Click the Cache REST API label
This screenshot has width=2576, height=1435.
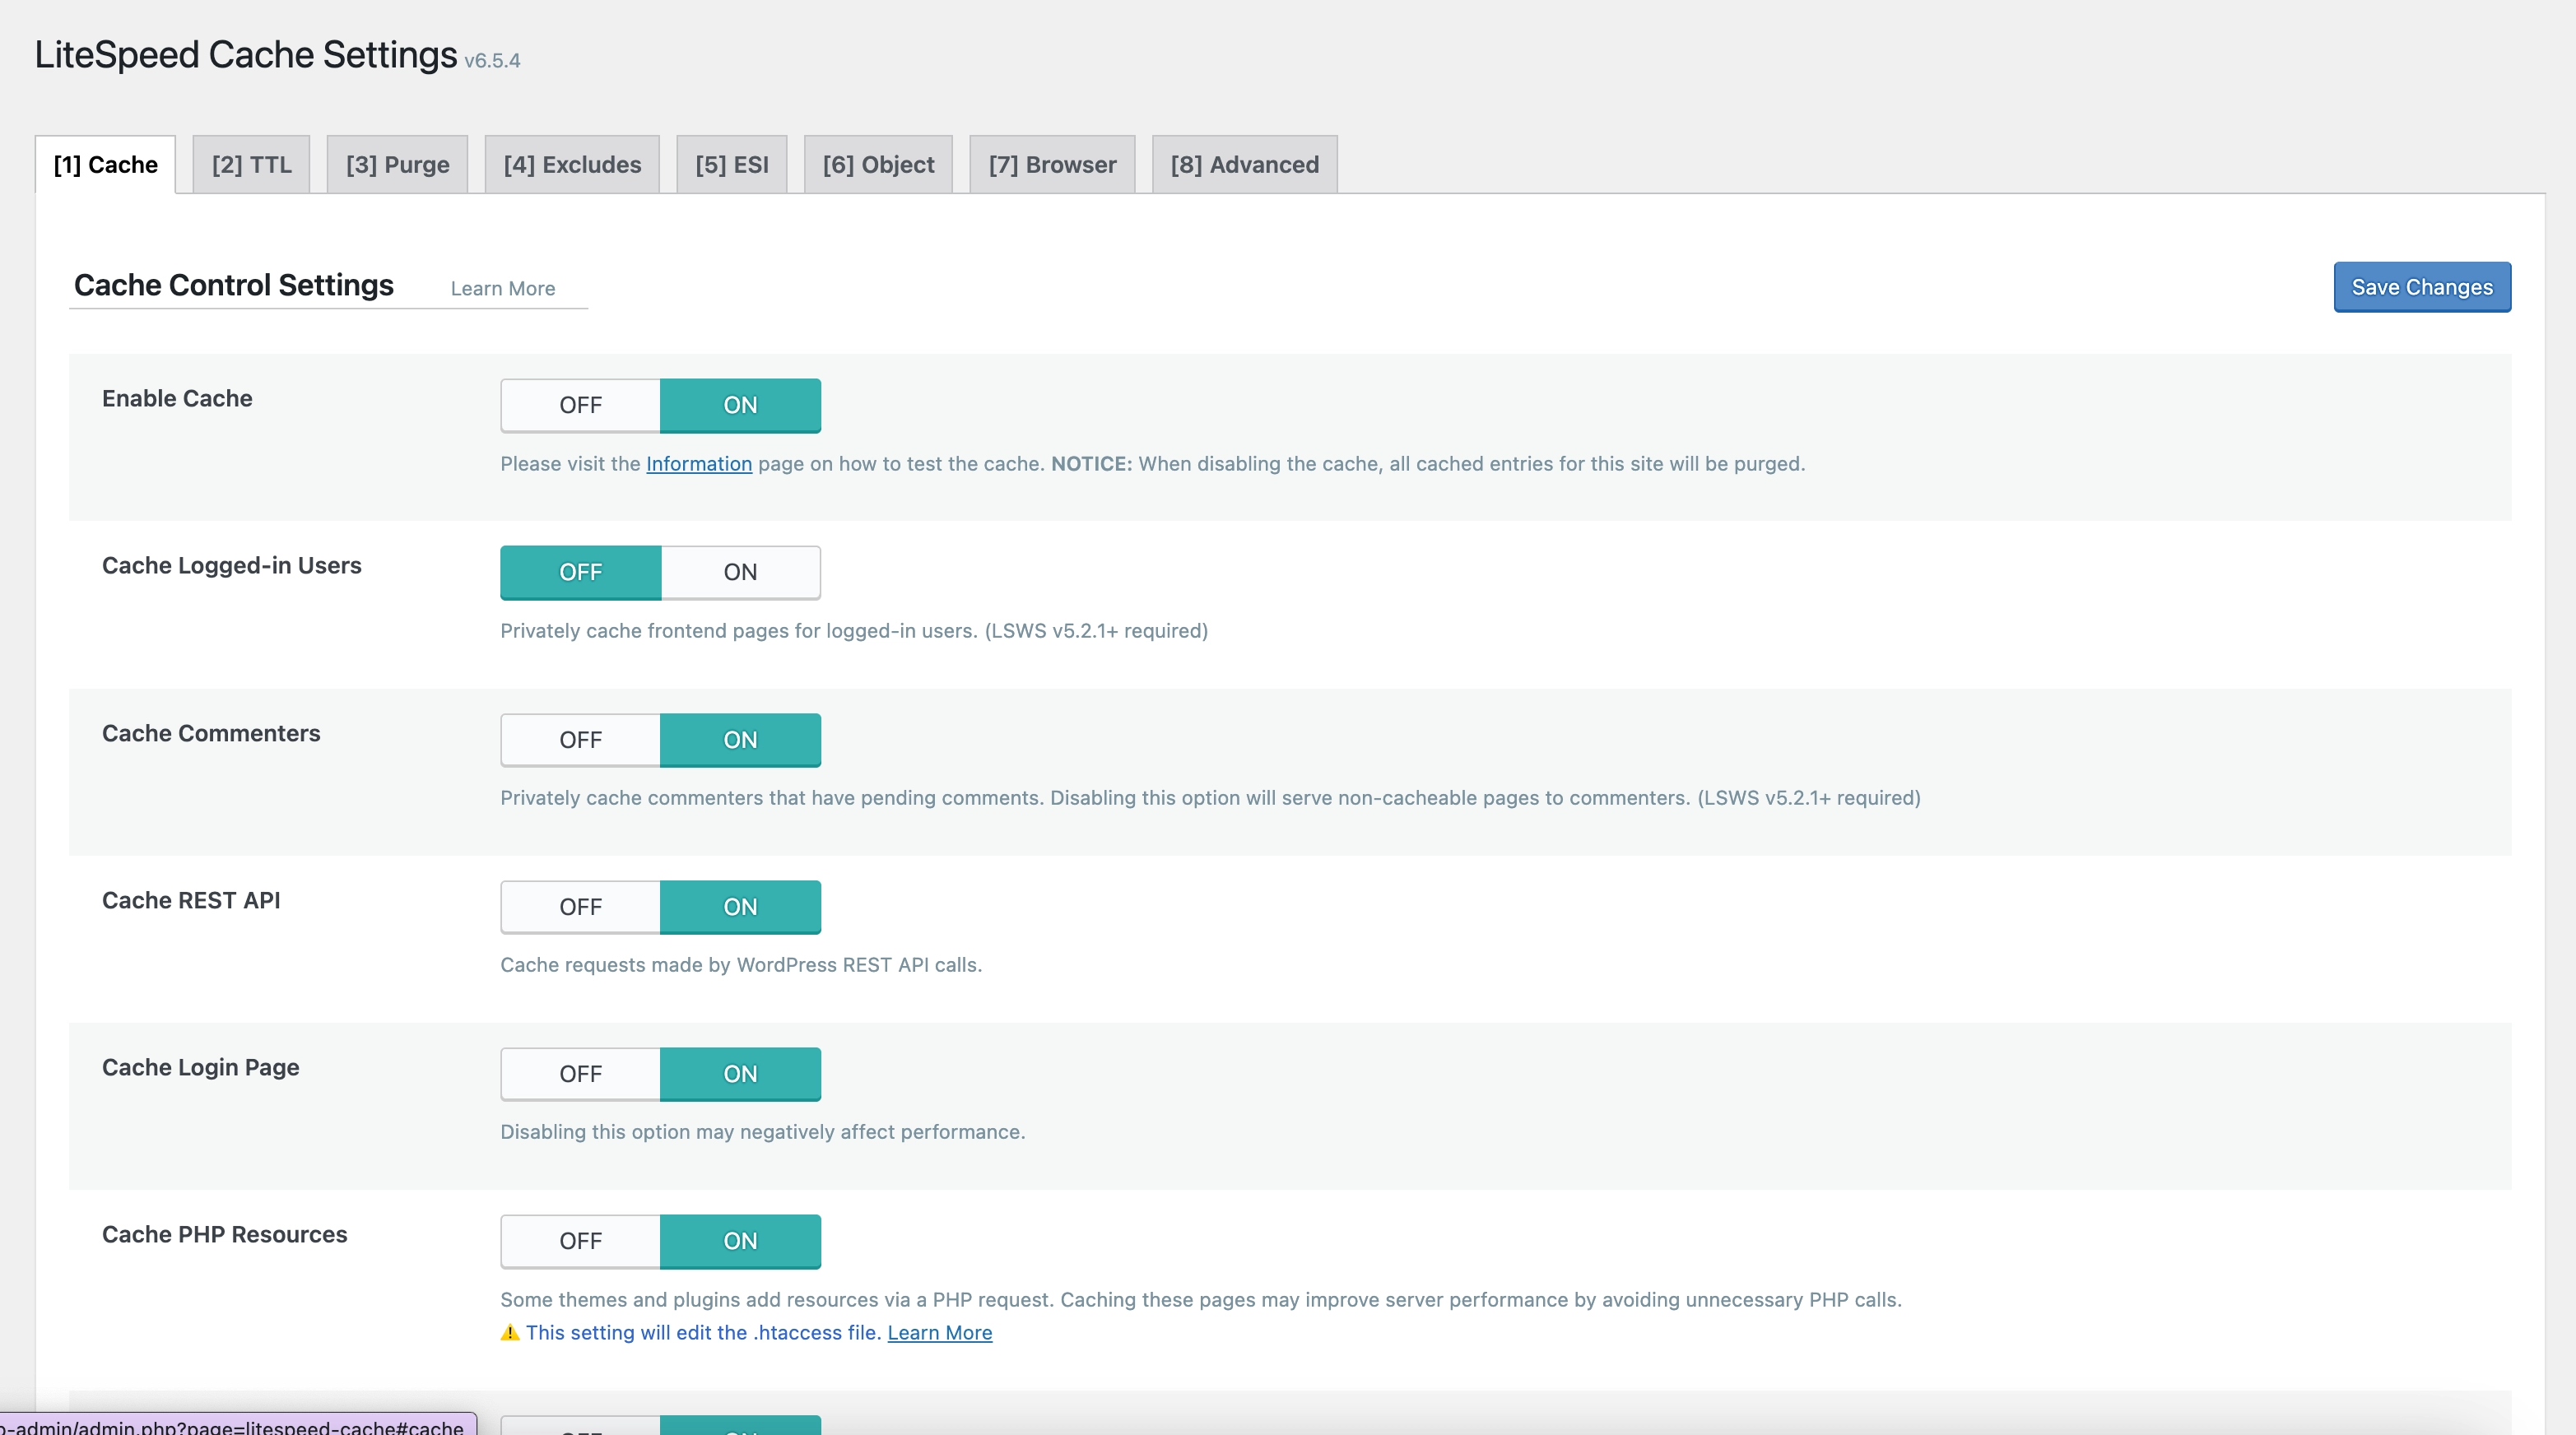tap(191, 900)
